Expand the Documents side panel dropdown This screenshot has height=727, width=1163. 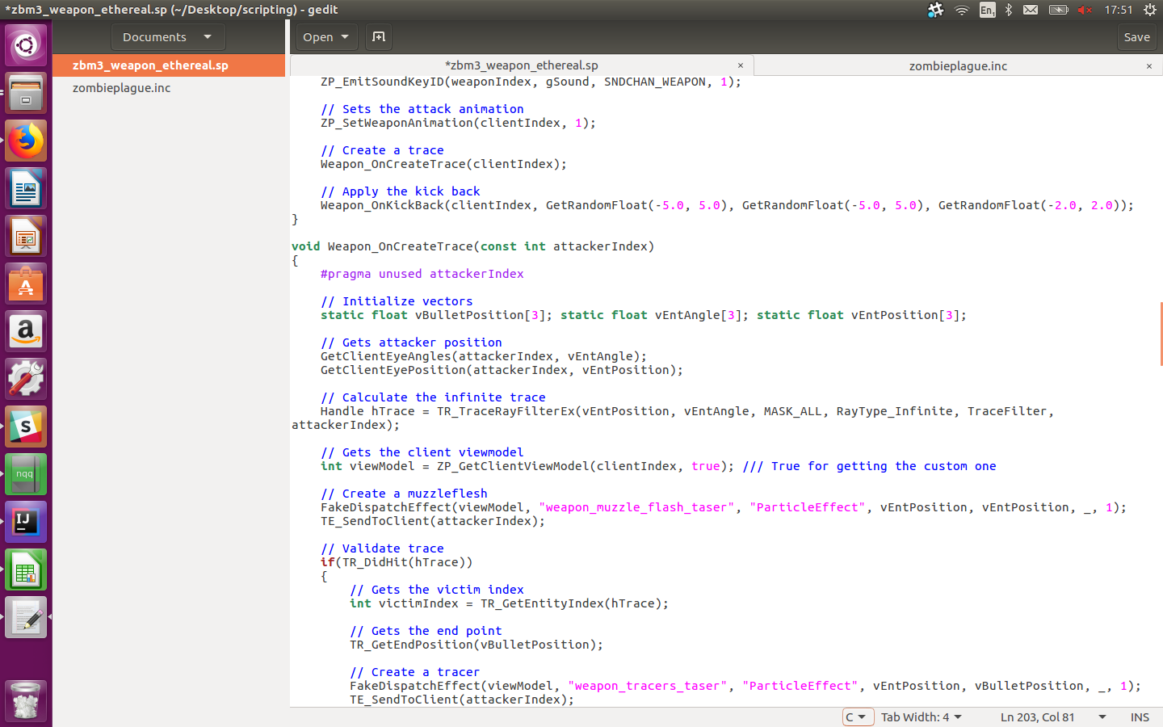tap(168, 37)
